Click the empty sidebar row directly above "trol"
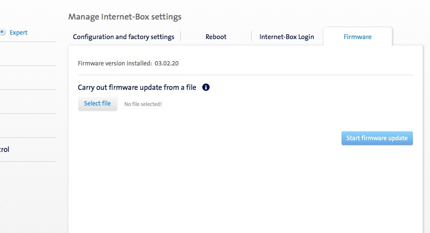 coord(27,126)
